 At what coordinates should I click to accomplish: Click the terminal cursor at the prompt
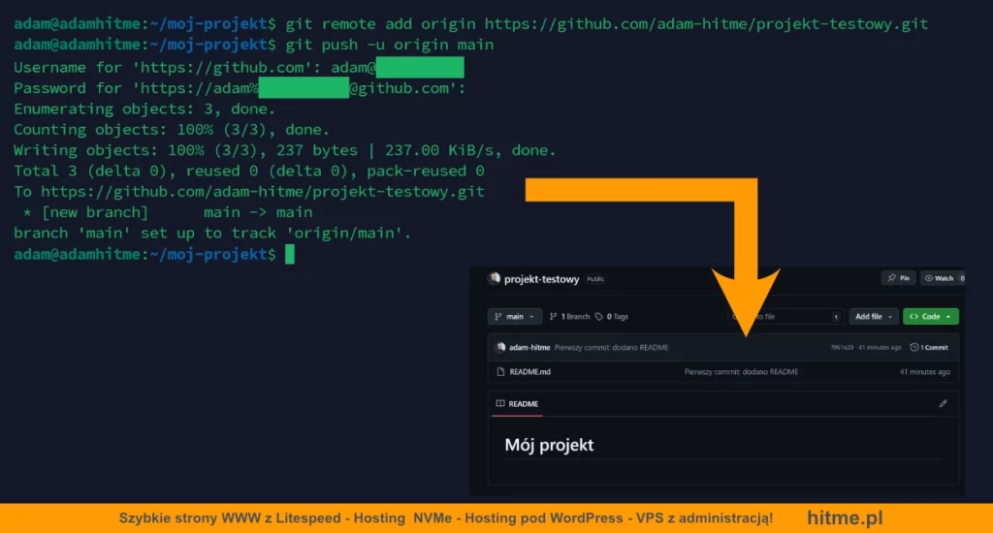tap(289, 255)
